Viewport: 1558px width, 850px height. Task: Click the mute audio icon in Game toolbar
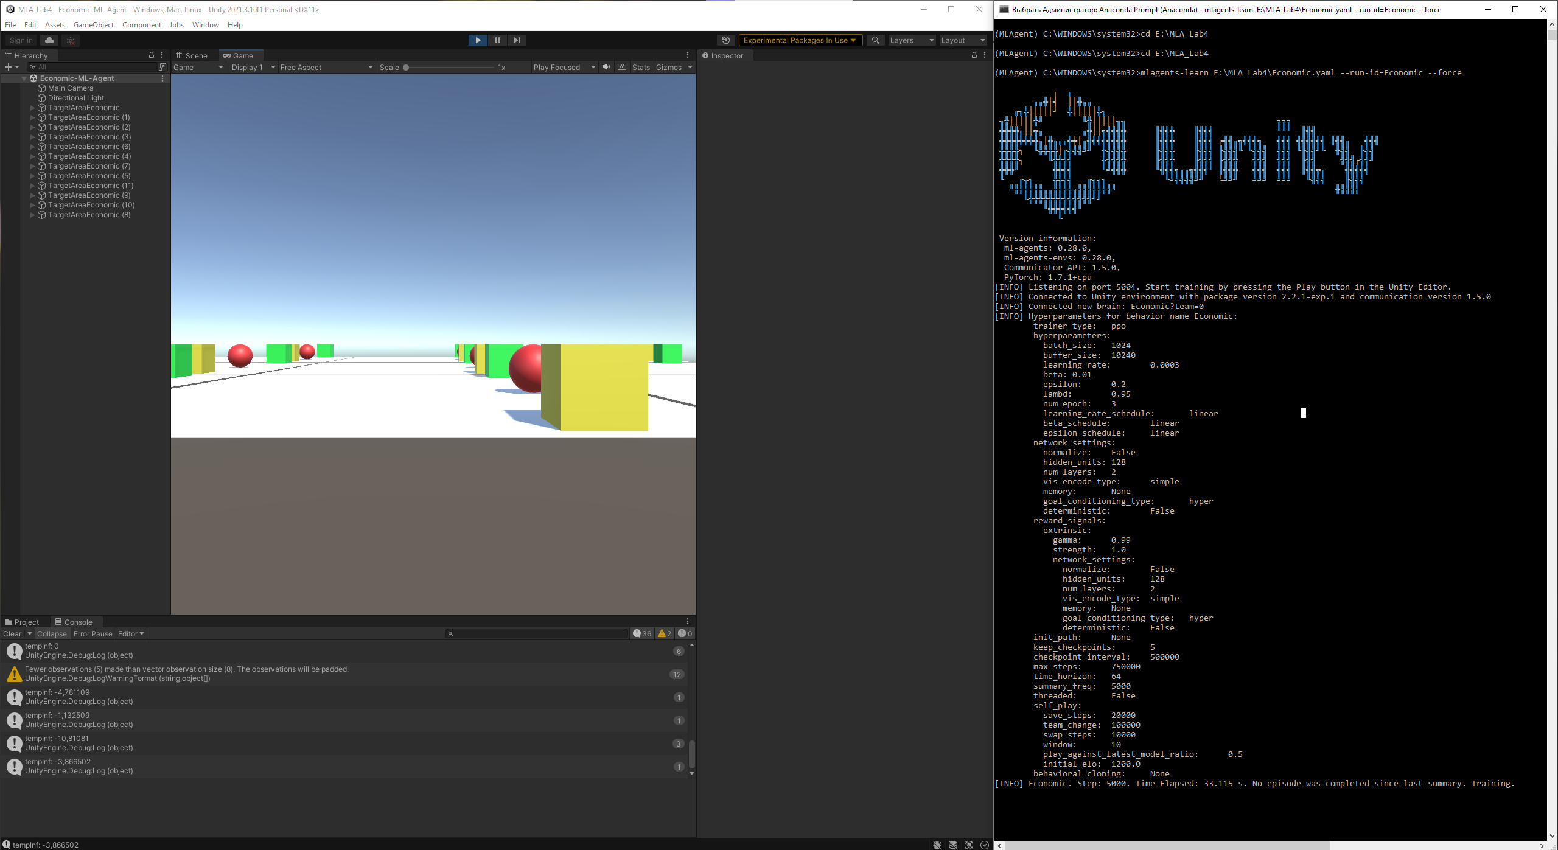click(x=605, y=67)
